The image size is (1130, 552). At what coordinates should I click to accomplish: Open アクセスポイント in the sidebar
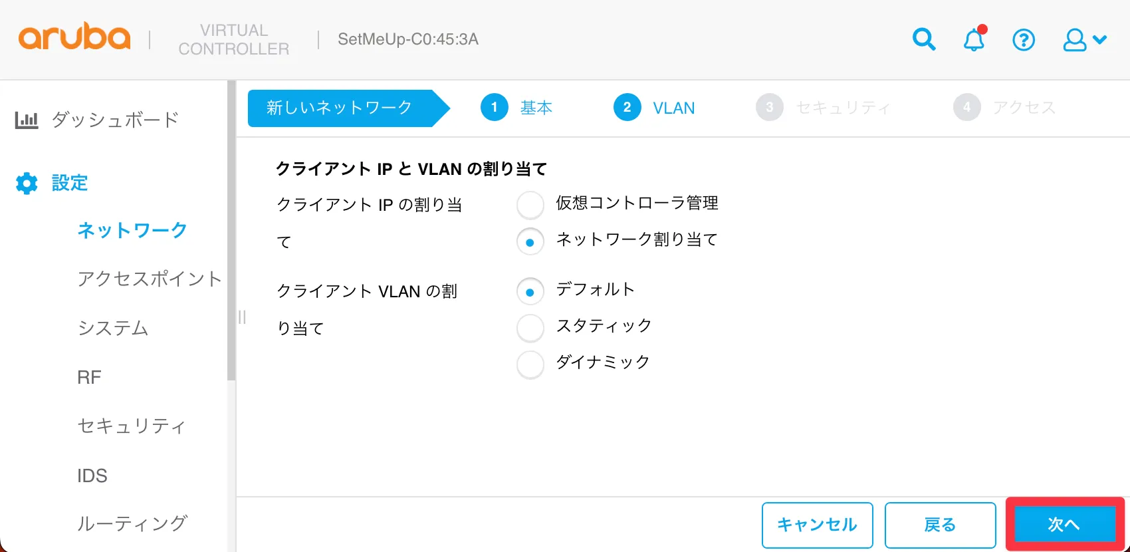(x=149, y=279)
